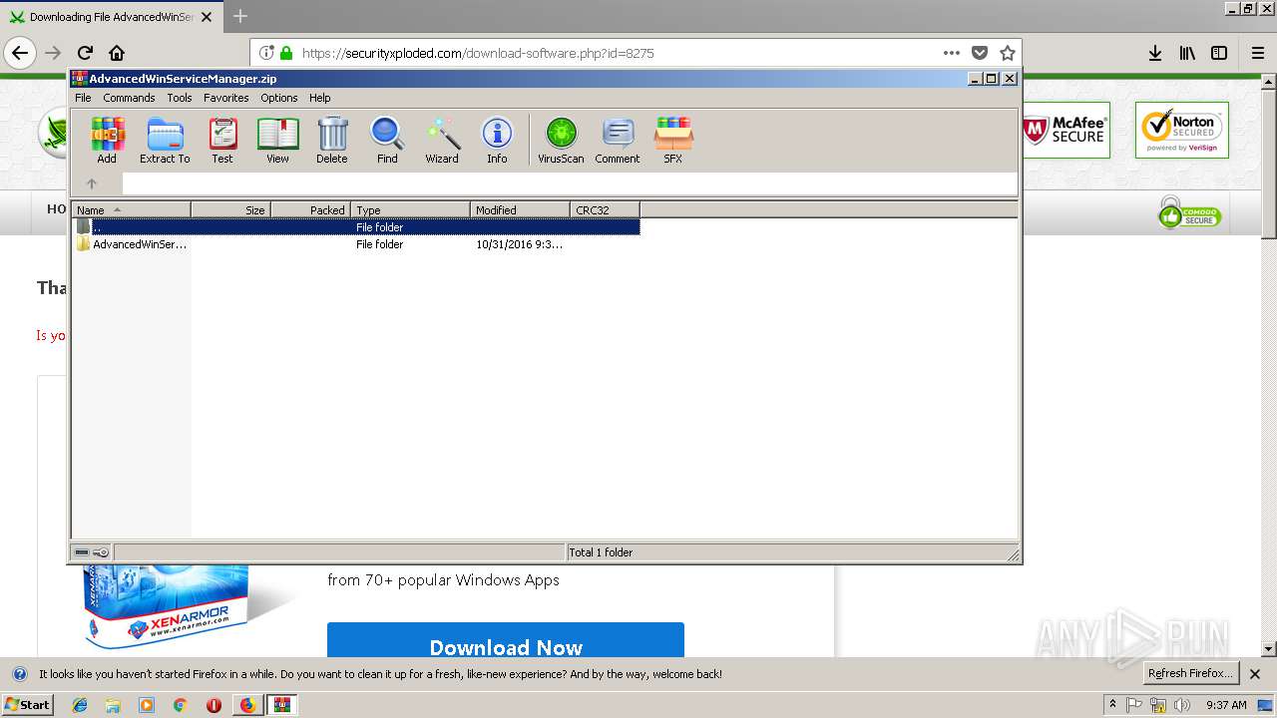This screenshot has height=718, width=1277.
Task: Save page to Pocket icon
Action: [x=980, y=53]
